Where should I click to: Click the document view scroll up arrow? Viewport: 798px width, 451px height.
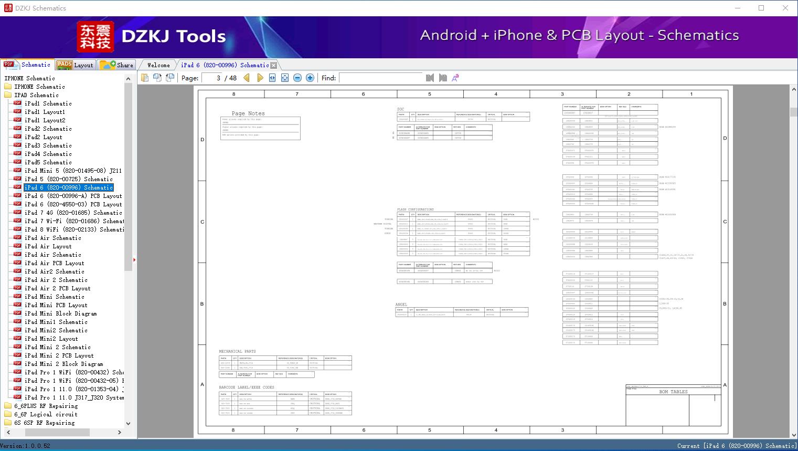click(x=793, y=90)
